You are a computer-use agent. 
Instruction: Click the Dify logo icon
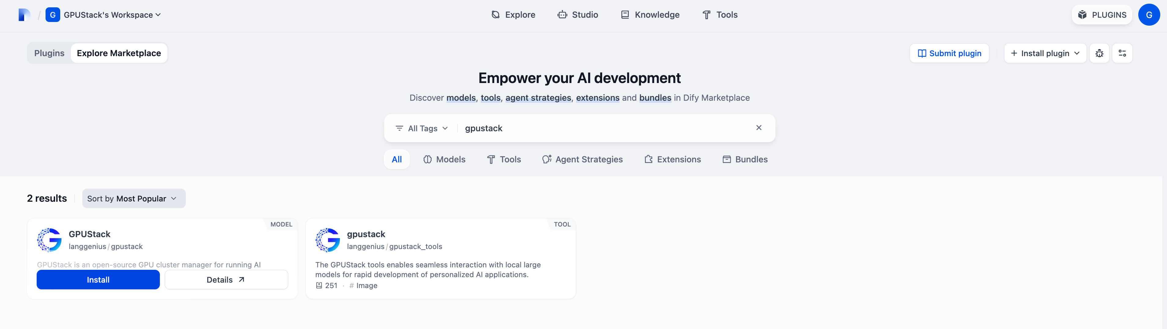coord(24,15)
